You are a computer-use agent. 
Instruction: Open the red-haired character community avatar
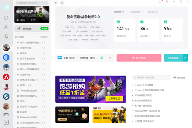(x=6, y=86)
